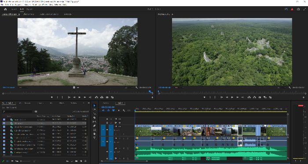
Task: Export frame from Program monitor
Action: pos(260,97)
